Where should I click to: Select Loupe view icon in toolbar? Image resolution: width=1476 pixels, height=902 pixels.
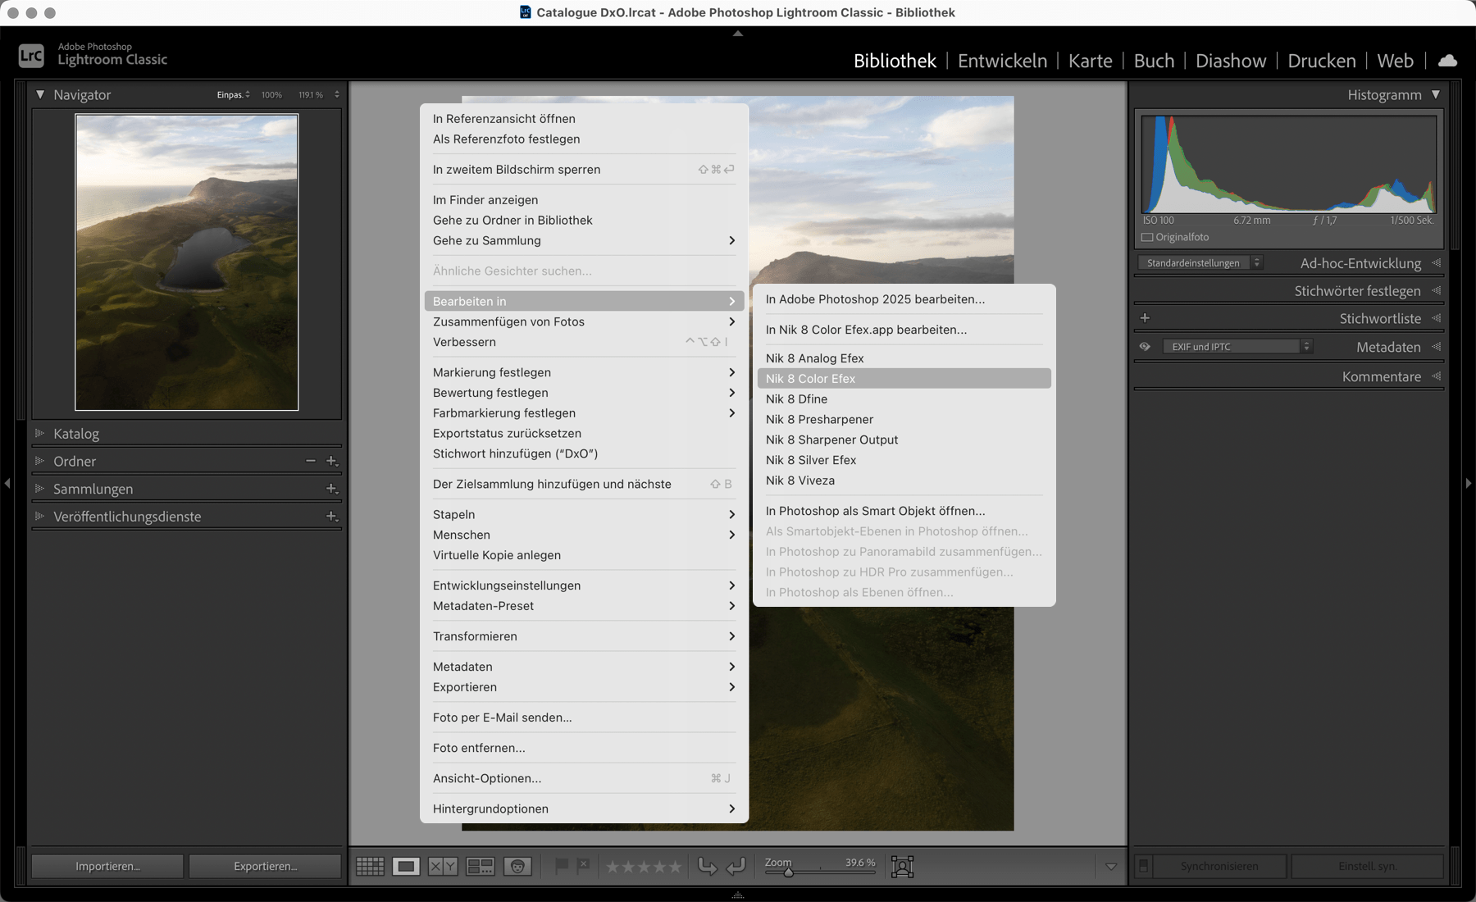pos(406,866)
